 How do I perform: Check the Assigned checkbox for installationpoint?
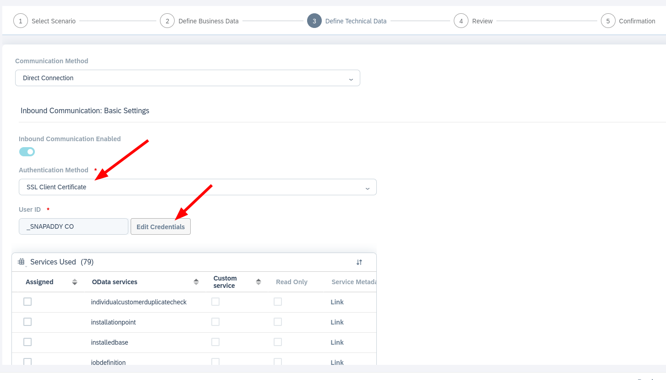point(27,322)
